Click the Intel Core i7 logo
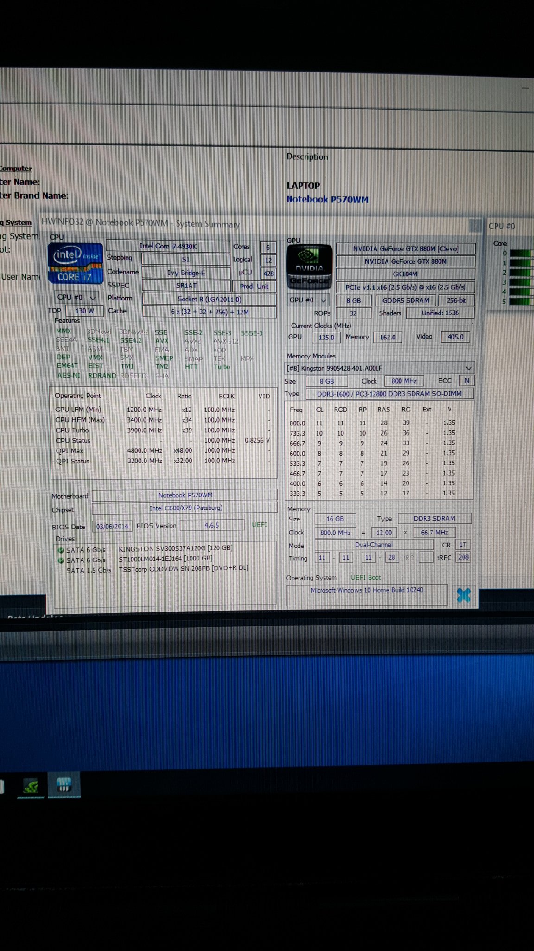 (75, 263)
